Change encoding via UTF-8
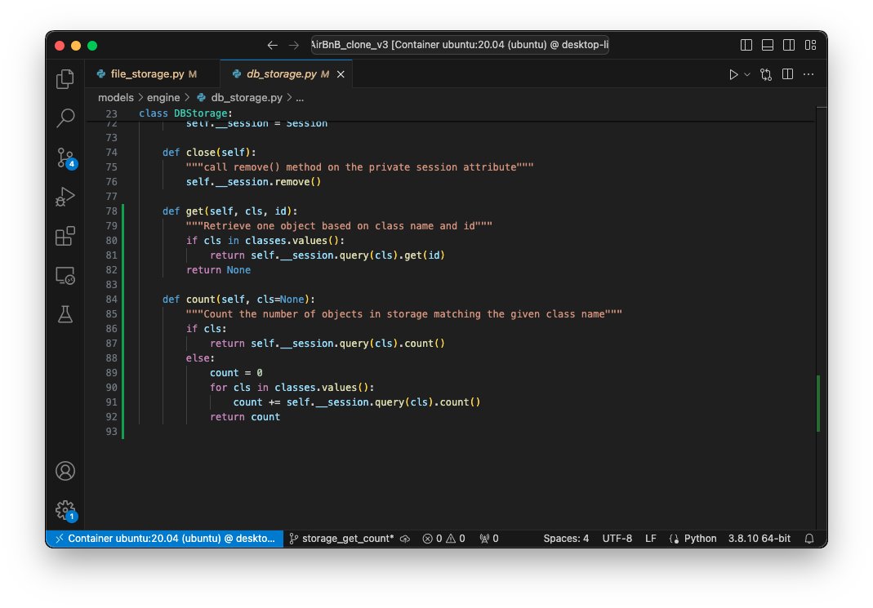Screen dimensions: 873x608 pos(617,539)
